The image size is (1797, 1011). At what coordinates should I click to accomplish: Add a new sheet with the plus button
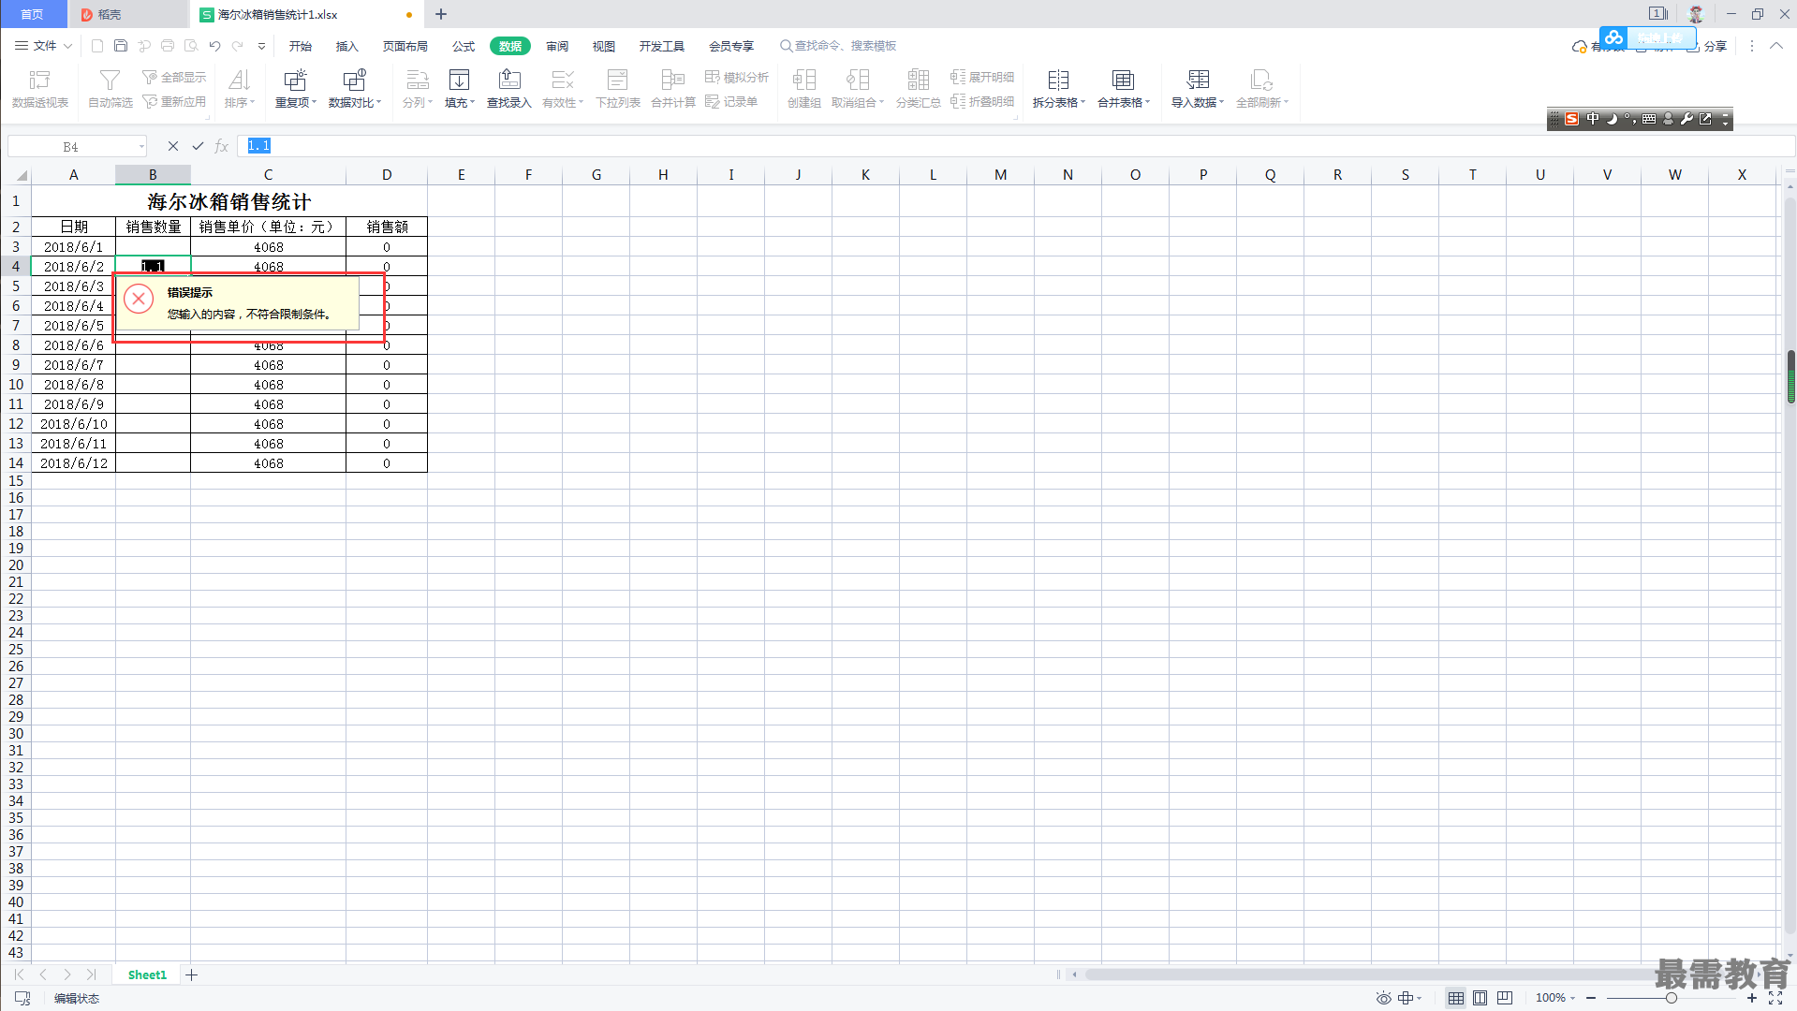click(x=191, y=974)
